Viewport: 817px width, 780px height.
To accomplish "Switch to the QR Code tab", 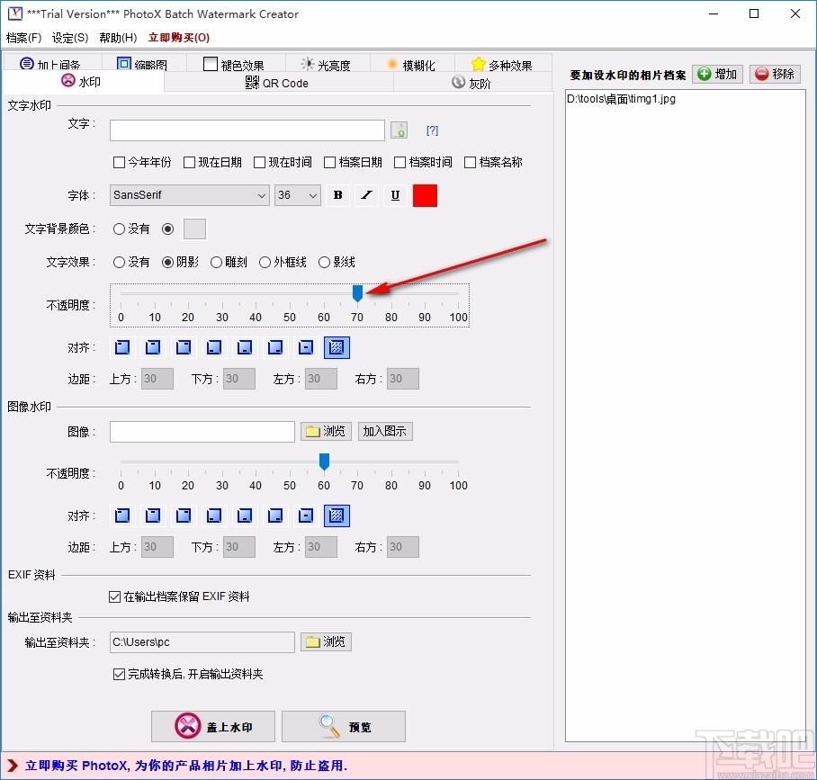I will 279,83.
